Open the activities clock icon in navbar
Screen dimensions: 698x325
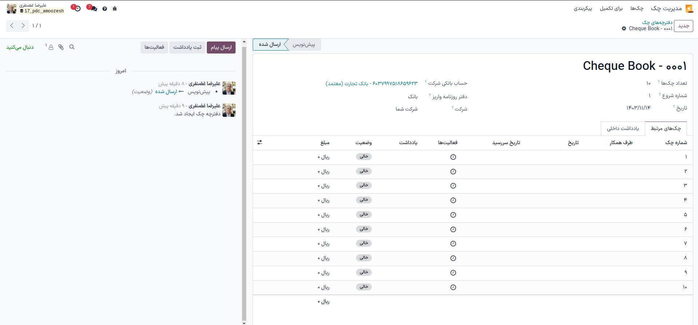point(77,9)
